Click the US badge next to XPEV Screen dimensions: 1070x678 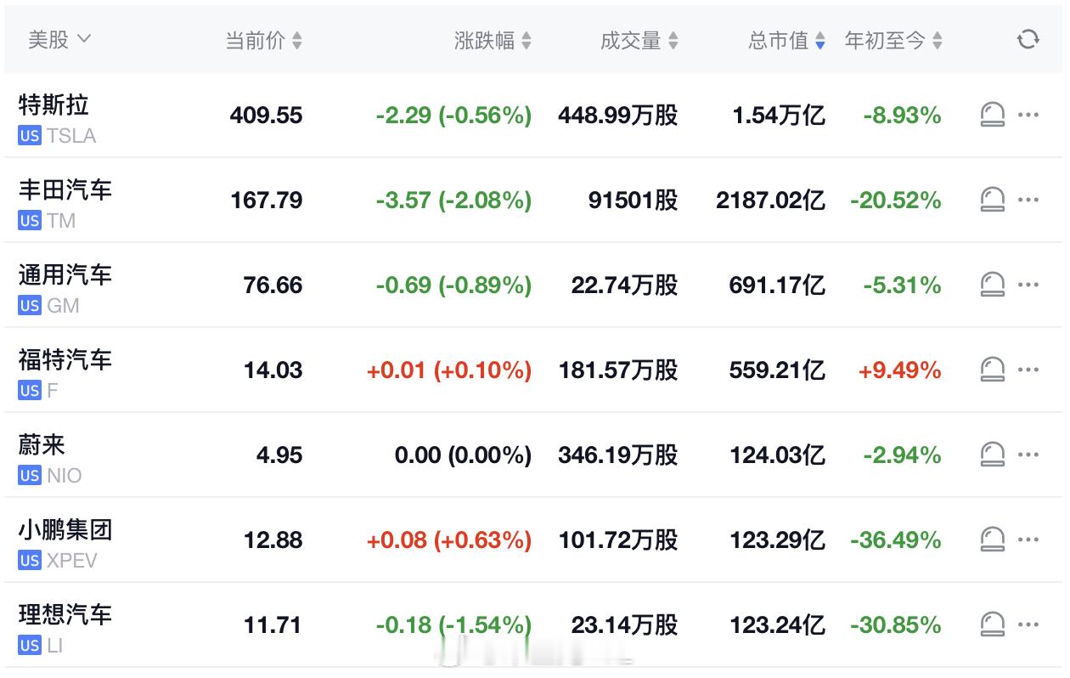point(30,561)
